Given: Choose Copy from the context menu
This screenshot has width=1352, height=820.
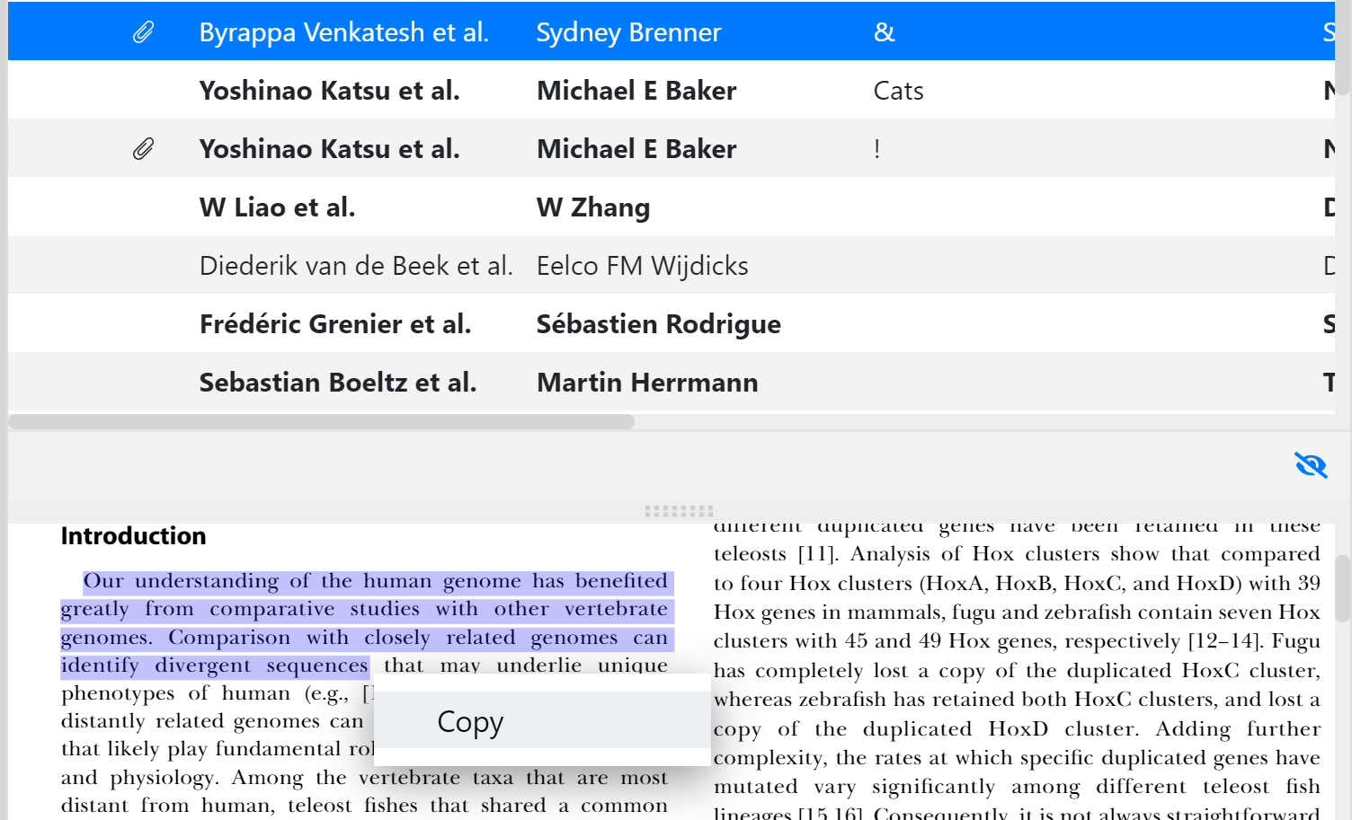Looking at the screenshot, I should (x=470, y=721).
